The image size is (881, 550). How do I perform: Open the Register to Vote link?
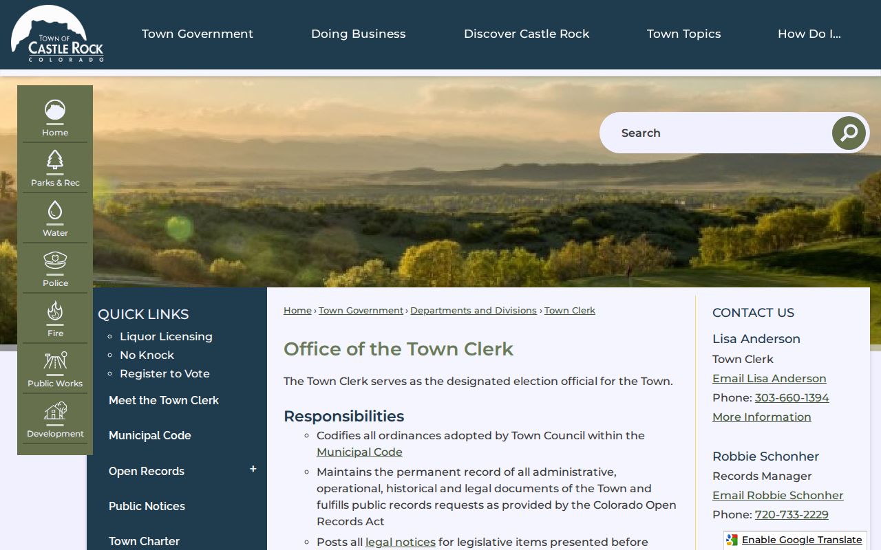164,373
